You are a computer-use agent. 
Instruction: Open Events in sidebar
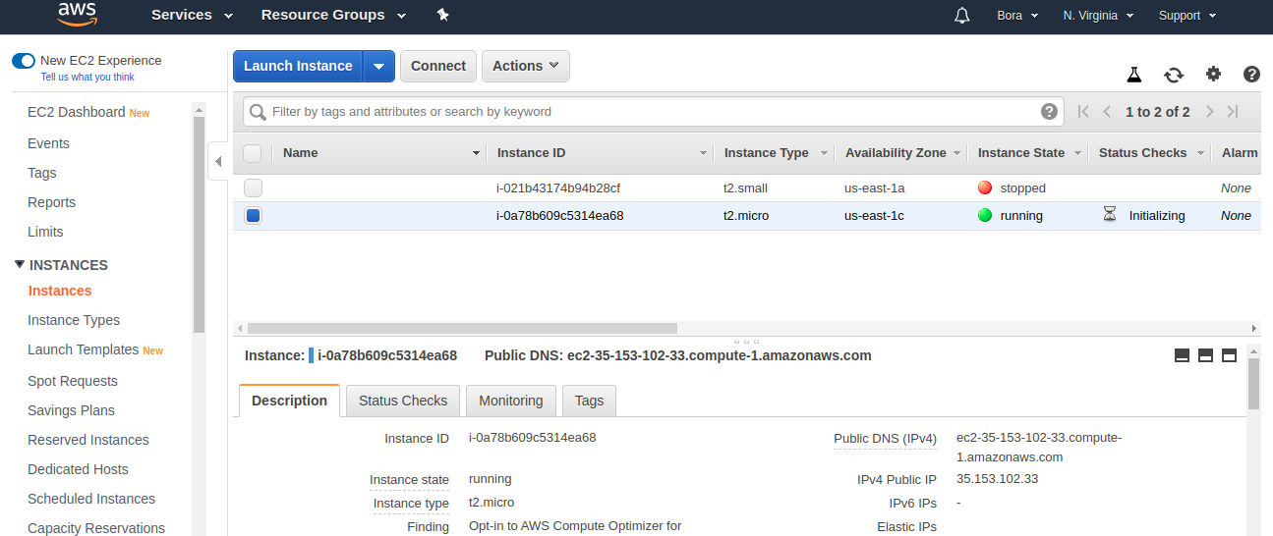pos(48,143)
